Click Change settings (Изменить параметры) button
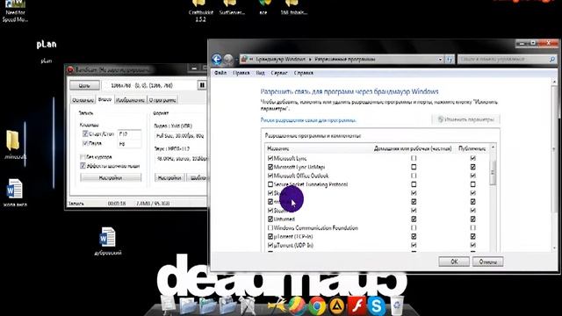Screen dimensions: 562x316 click(x=465, y=119)
